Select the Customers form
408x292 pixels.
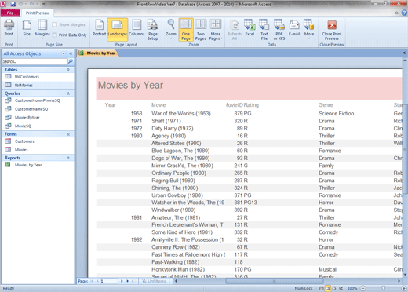(x=38, y=141)
